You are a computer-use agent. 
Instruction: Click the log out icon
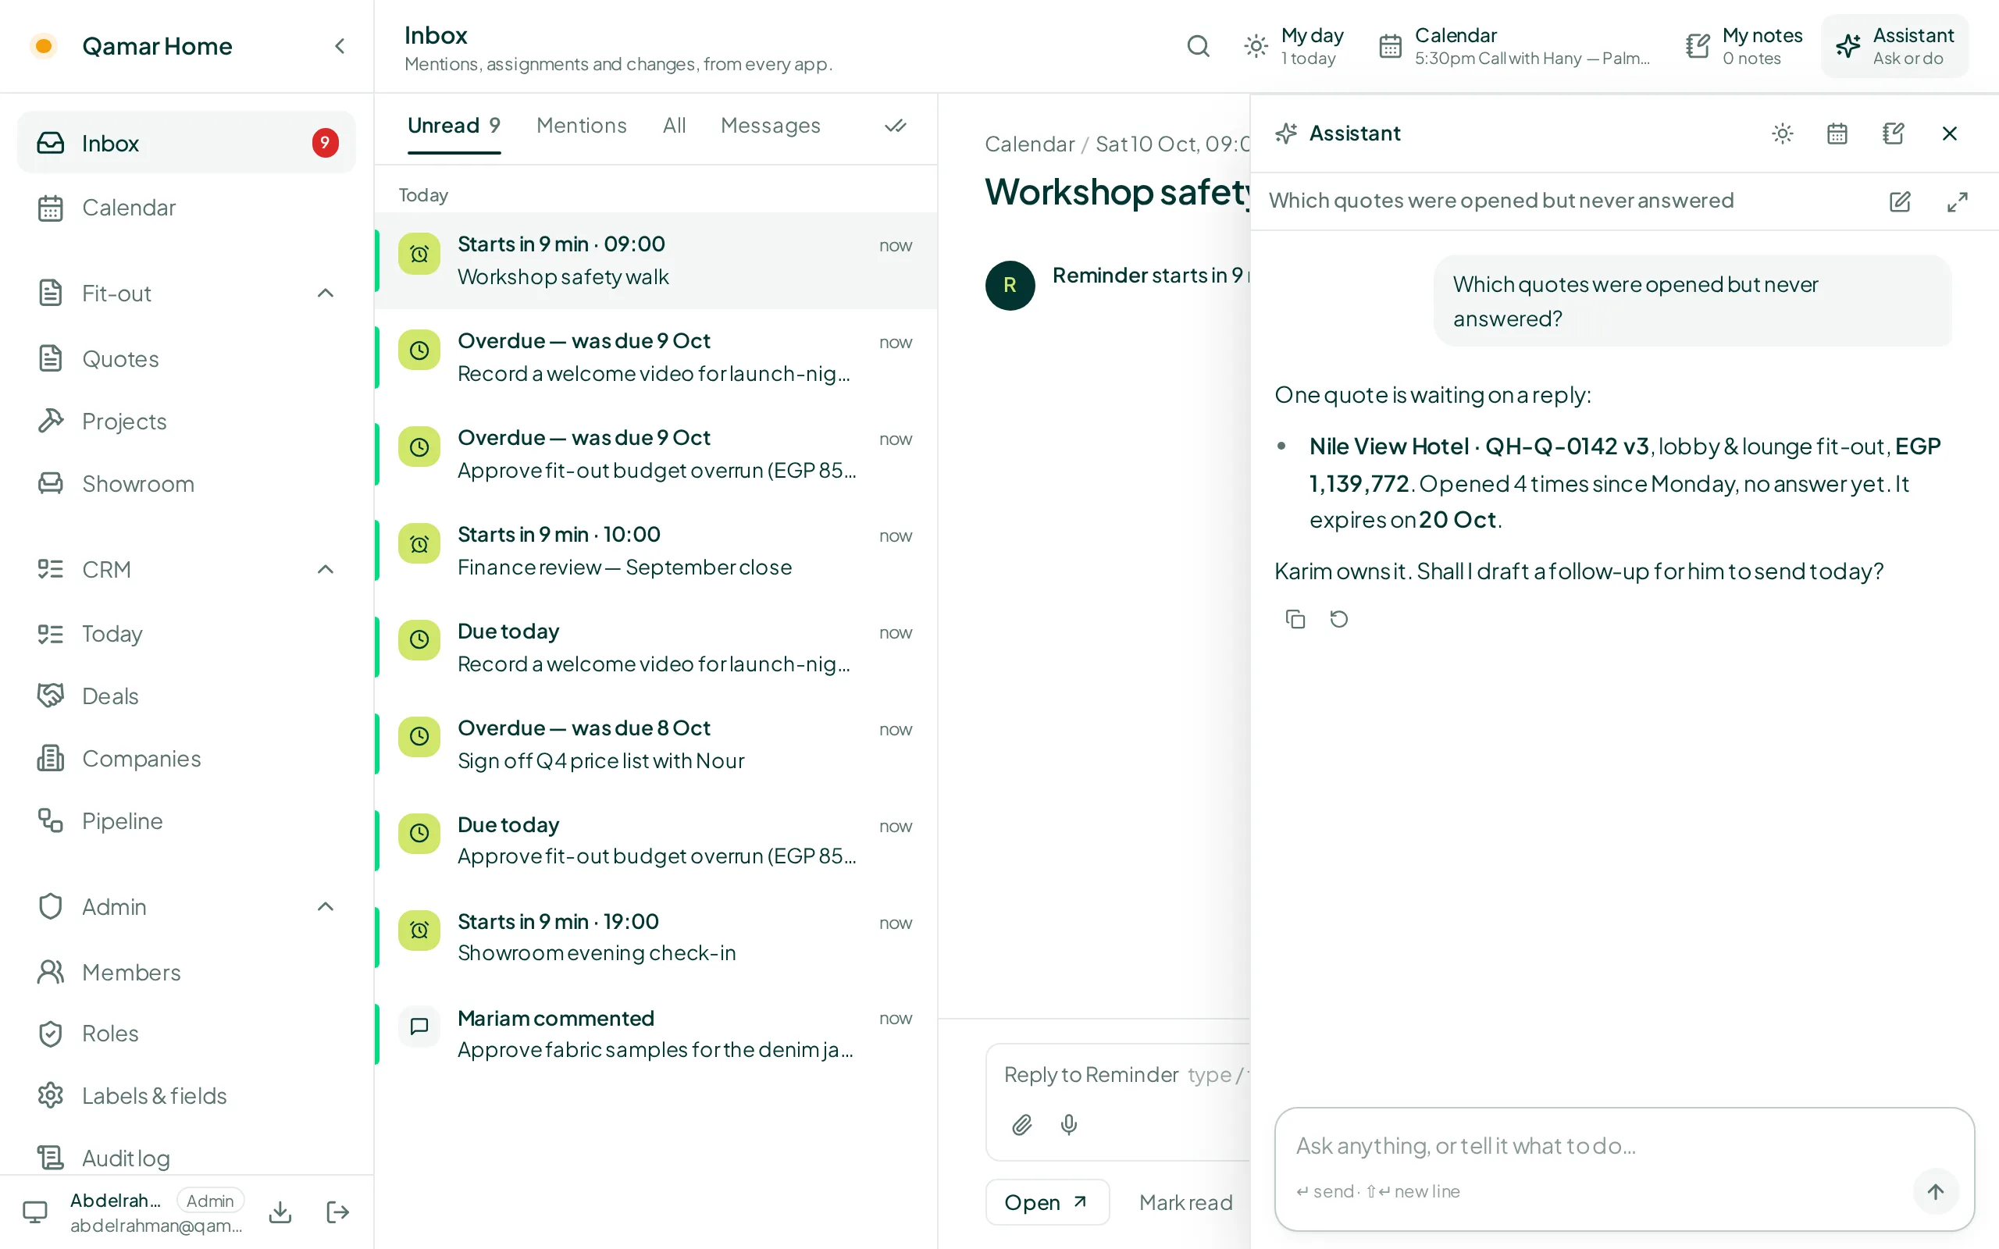tap(338, 1212)
